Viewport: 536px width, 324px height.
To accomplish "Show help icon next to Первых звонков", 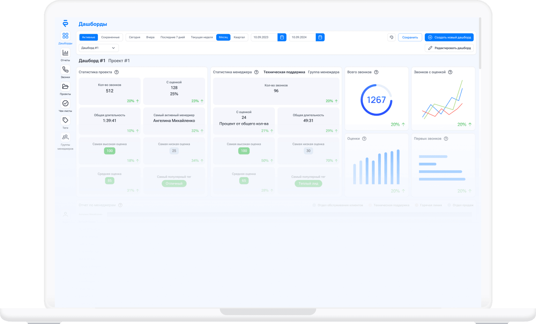I will pos(446,139).
